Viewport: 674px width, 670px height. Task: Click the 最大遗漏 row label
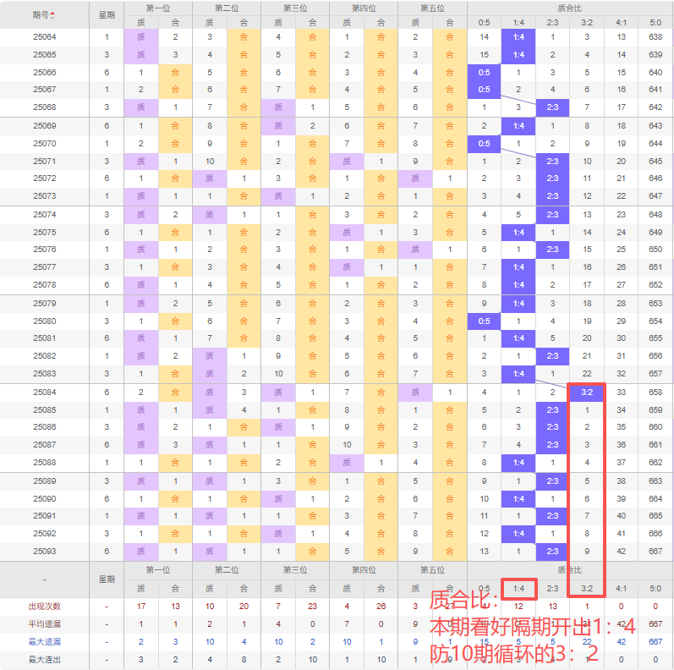(x=45, y=641)
